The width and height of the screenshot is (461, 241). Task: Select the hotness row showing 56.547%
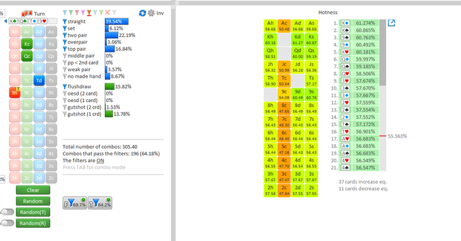[x=358, y=168]
